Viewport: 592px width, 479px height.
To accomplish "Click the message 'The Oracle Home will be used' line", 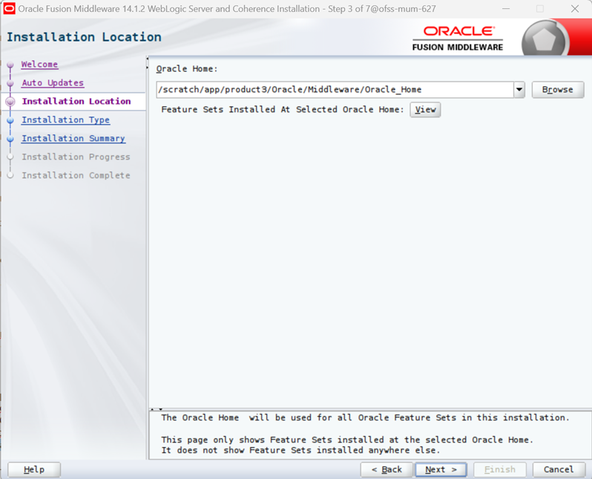I will 365,418.
